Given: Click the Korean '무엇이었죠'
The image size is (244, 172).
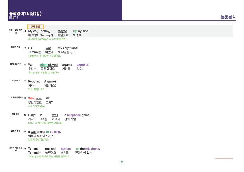Looking at the screenshot, I should (x=35, y=102).
